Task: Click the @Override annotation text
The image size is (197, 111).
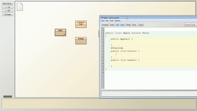Action: coord(117,48)
